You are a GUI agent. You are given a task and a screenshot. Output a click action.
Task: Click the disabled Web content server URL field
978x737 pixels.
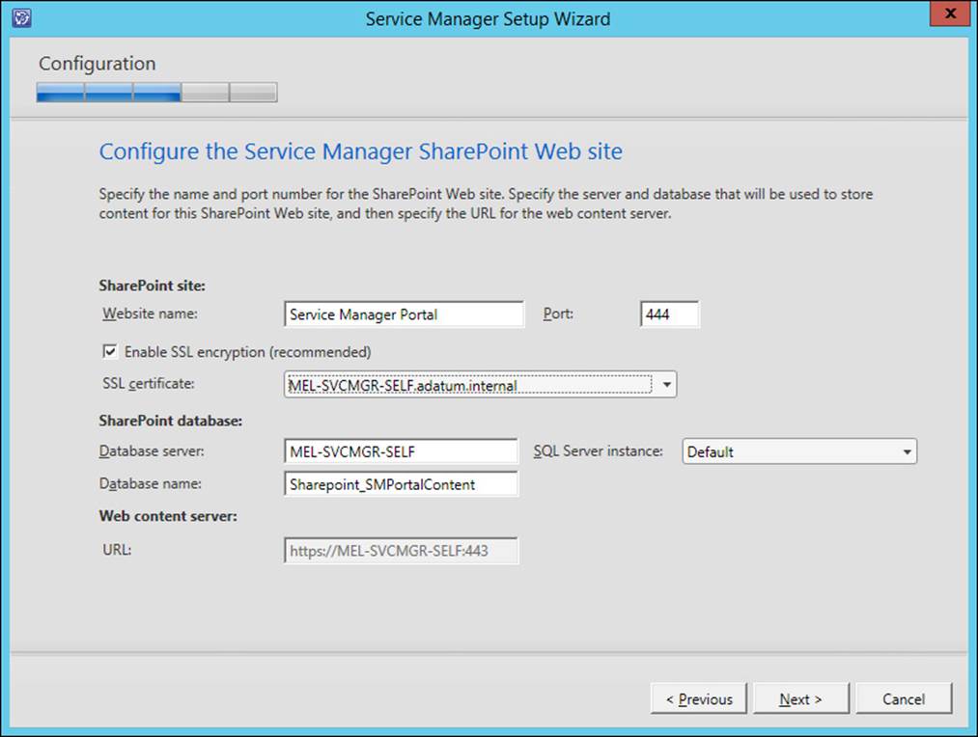point(401,551)
